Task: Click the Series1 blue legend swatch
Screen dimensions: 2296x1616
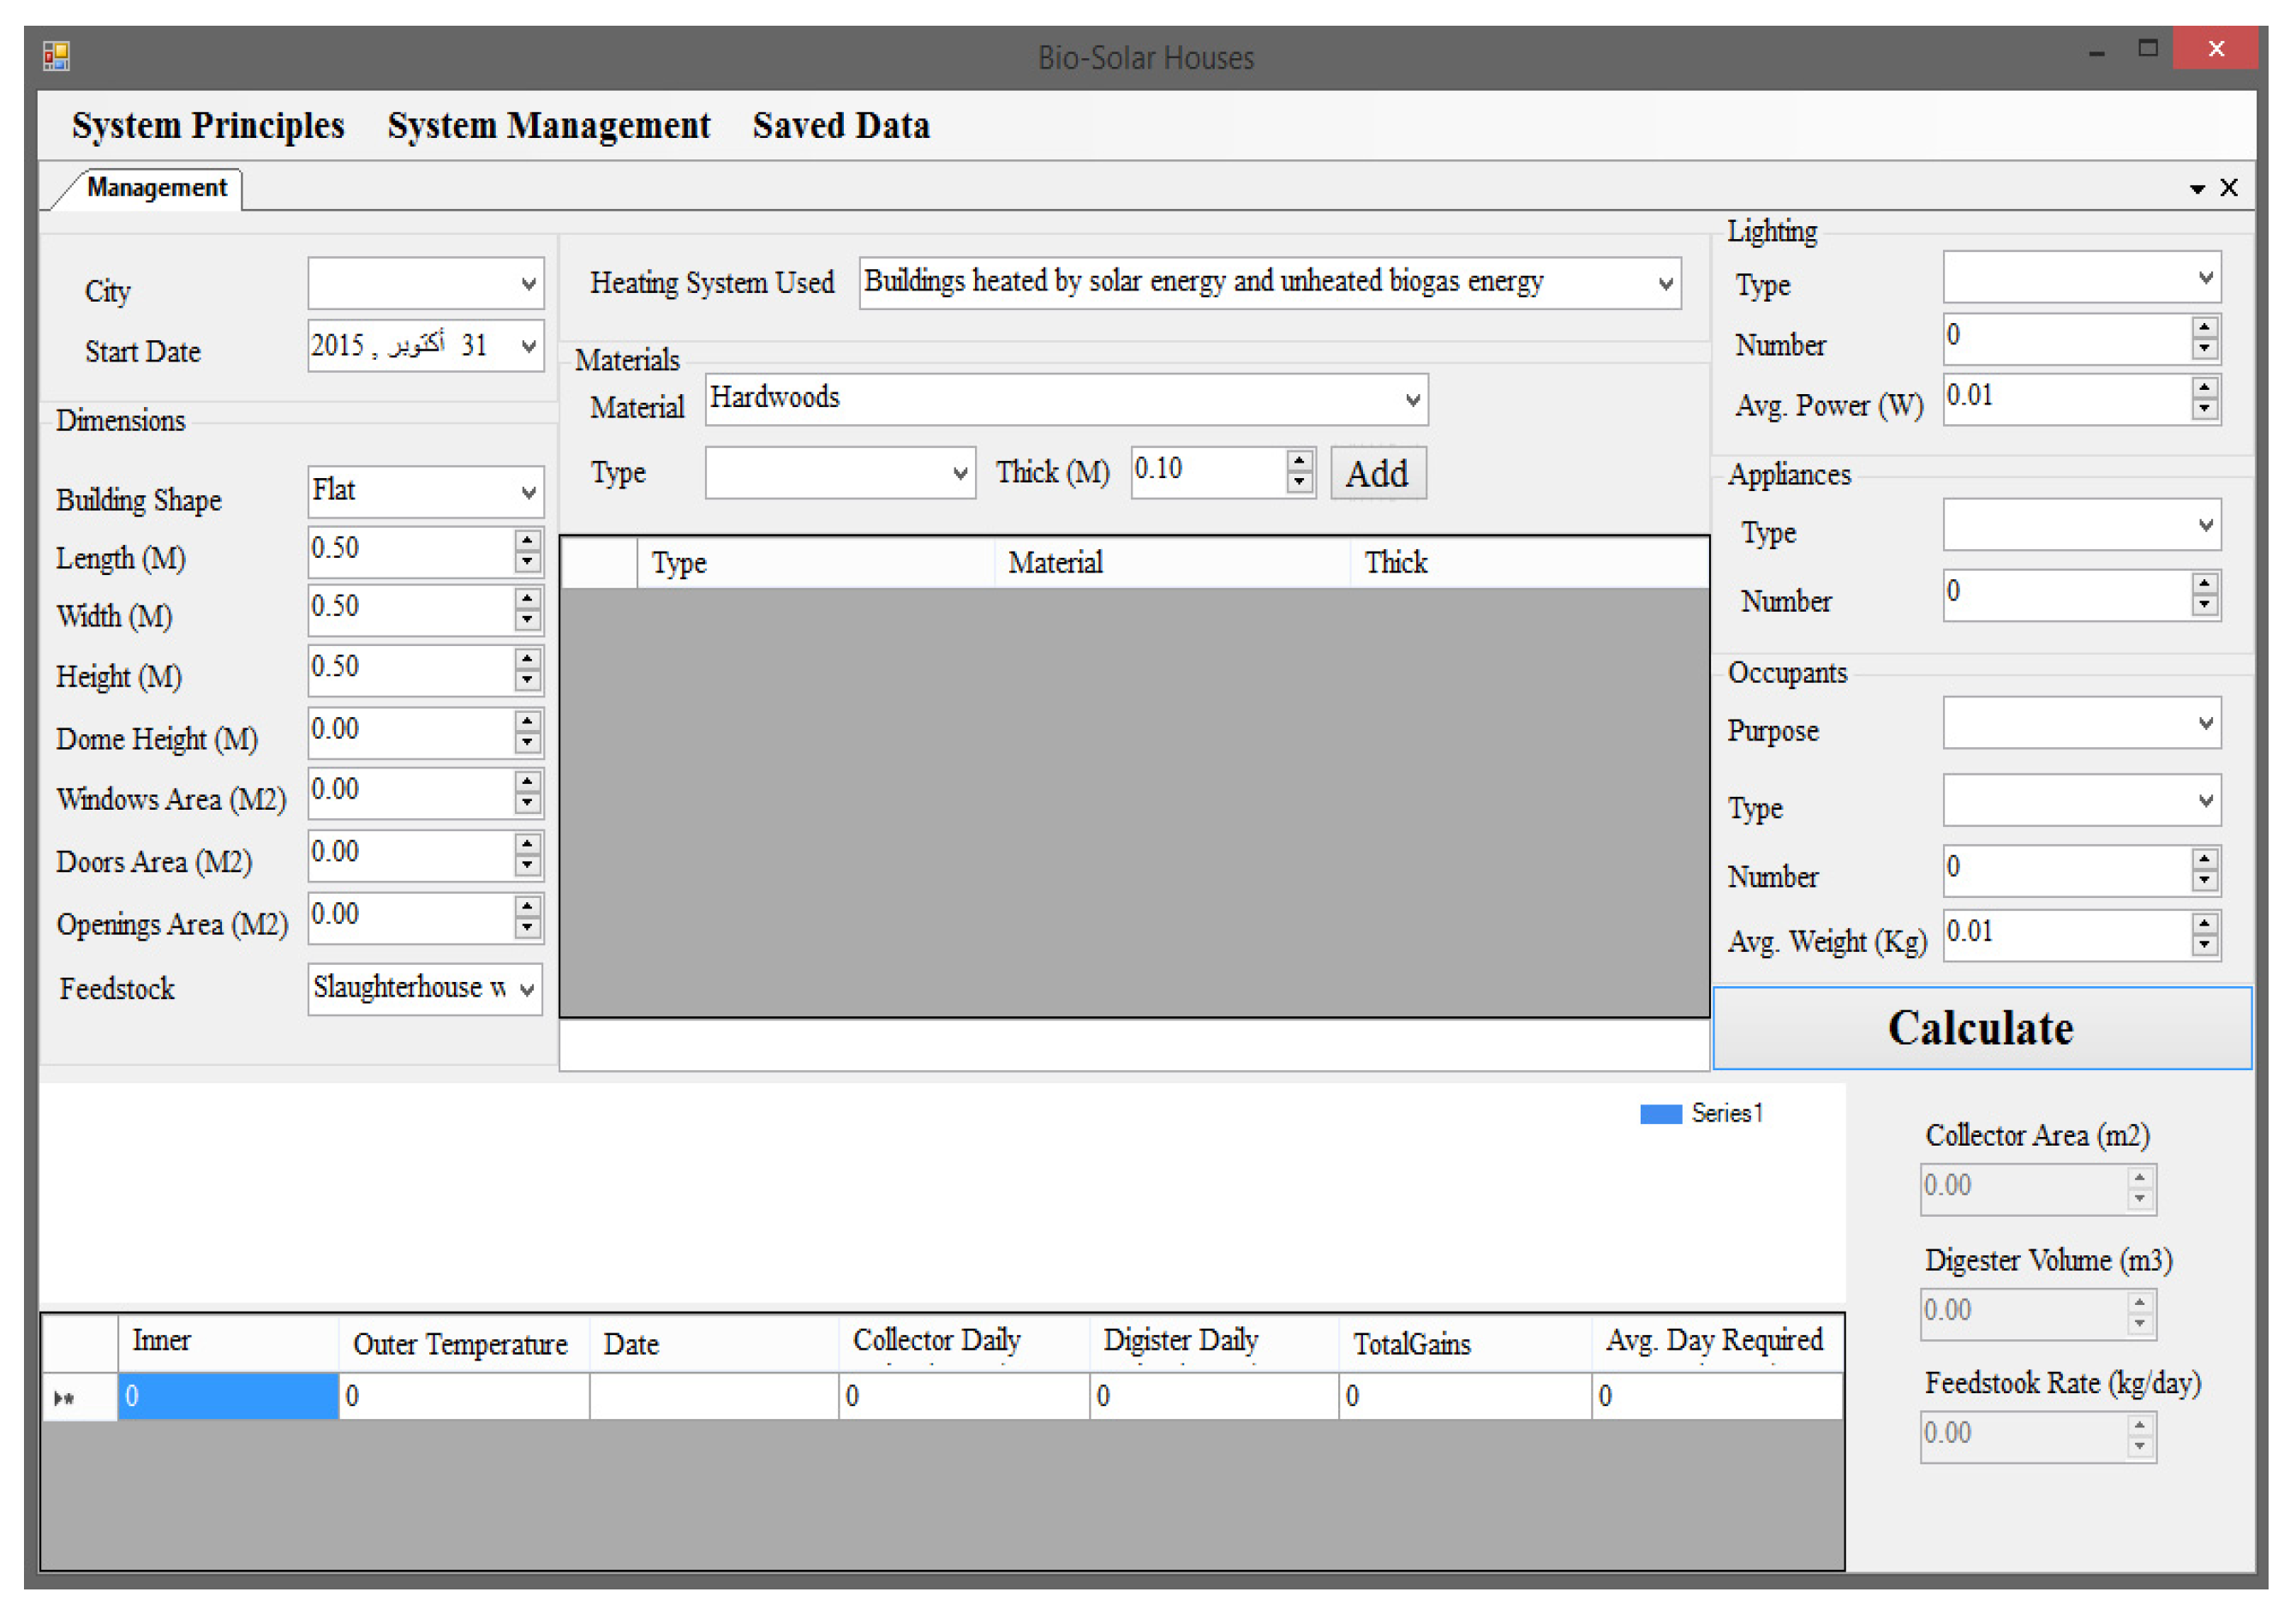Action: click(1660, 1114)
